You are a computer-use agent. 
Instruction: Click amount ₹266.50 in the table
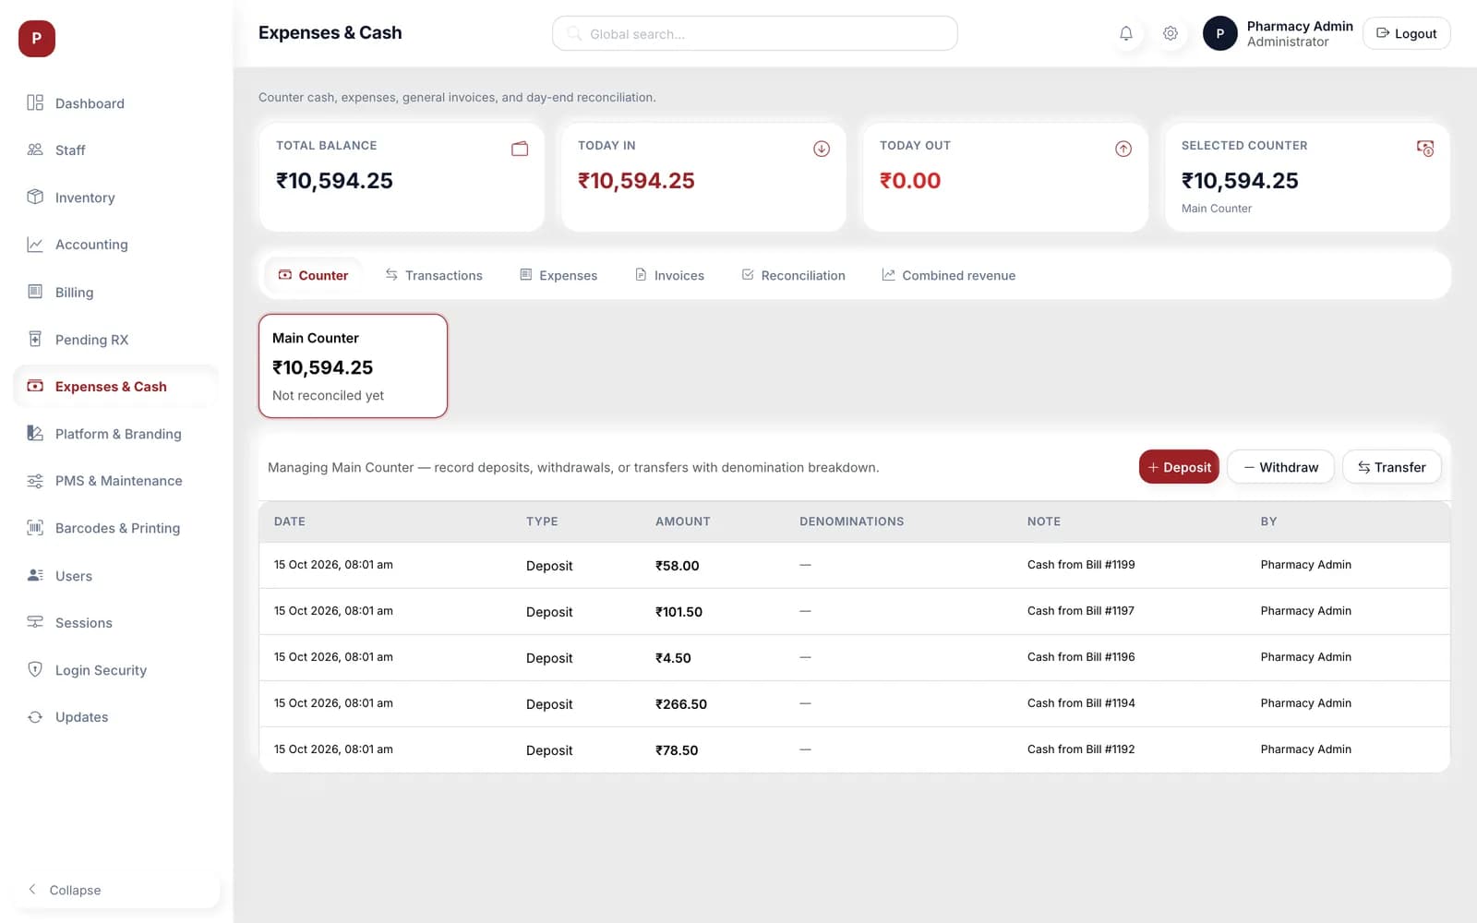[x=681, y=704]
